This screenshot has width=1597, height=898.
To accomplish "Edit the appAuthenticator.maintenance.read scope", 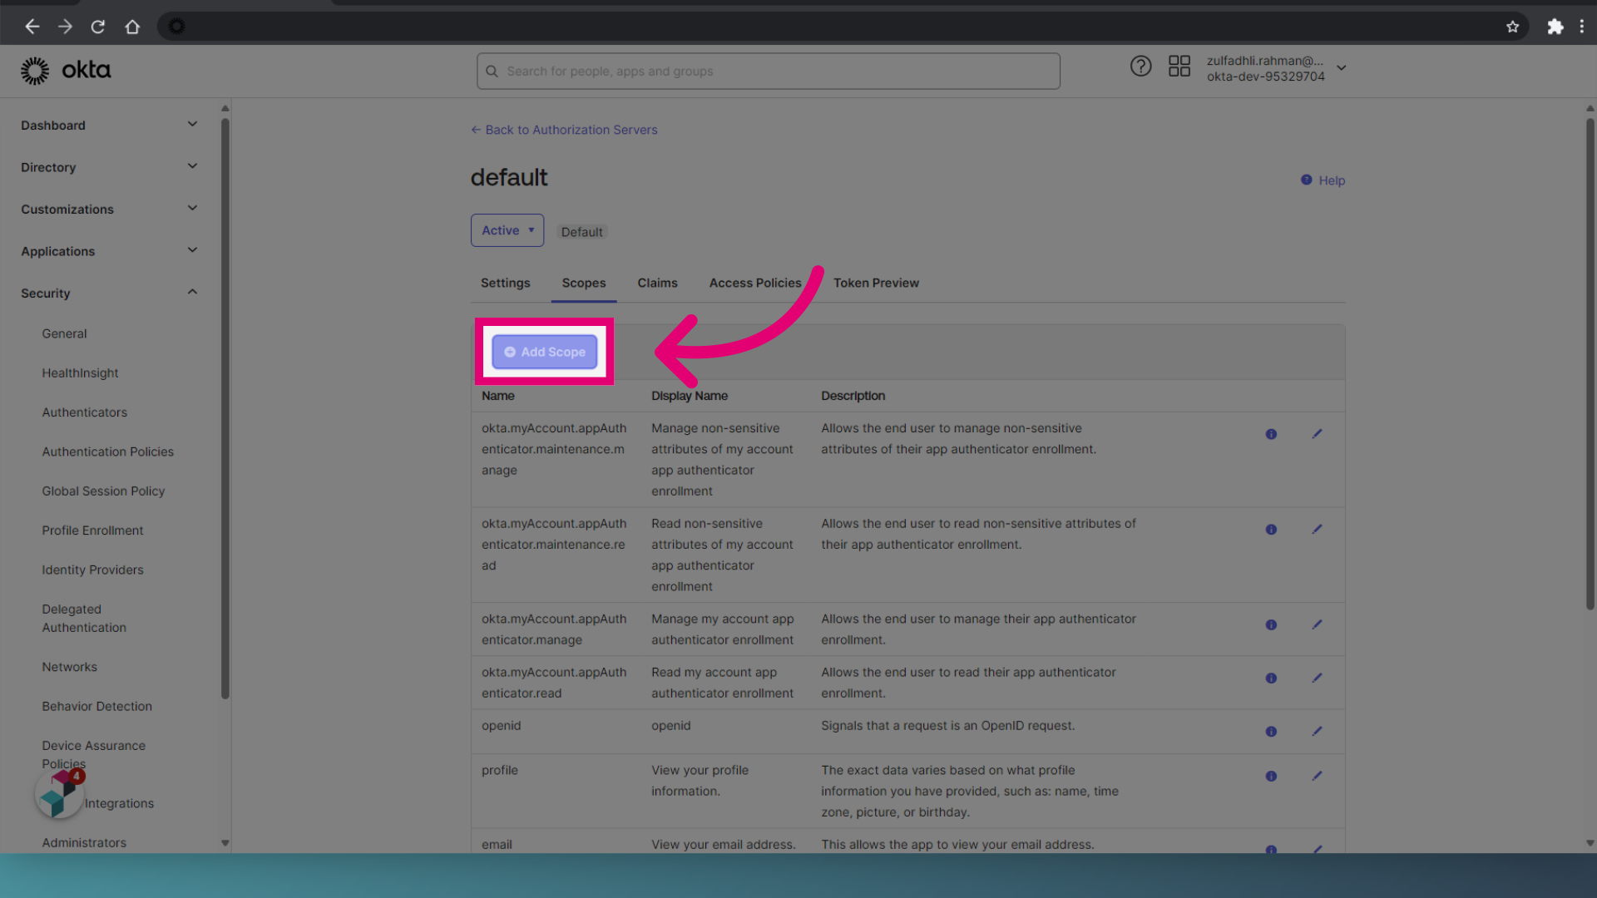I will [x=1317, y=530].
